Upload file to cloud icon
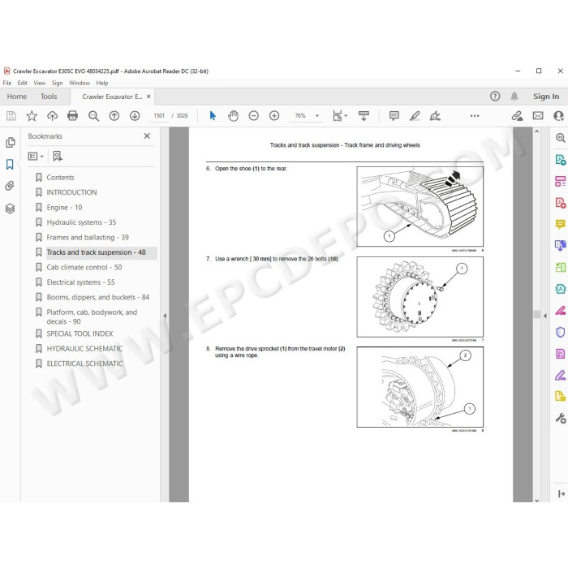The width and height of the screenshot is (568, 568). click(x=53, y=116)
